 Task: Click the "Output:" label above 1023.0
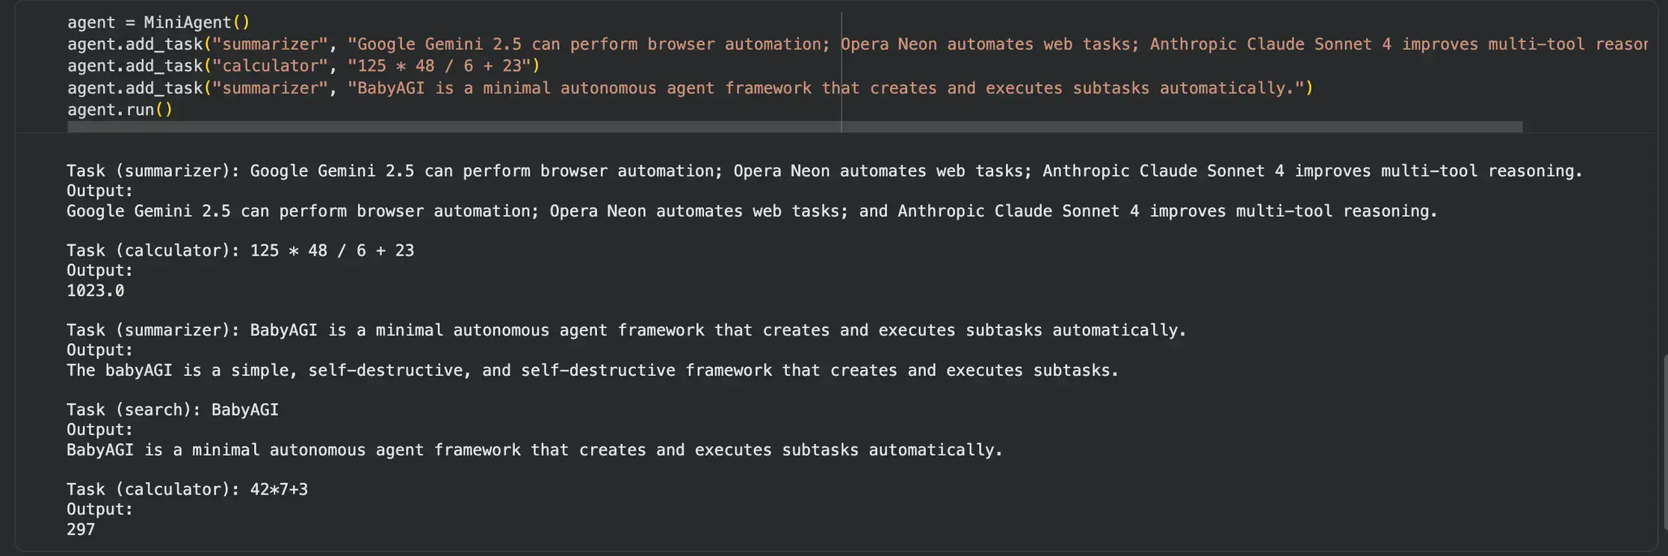pyautogui.click(x=99, y=271)
